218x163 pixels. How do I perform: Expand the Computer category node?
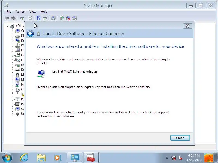pyautogui.click(x=13, y=31)
